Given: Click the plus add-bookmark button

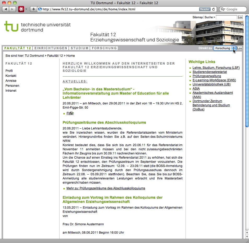Looking at the screenshot, I should 33,9.
